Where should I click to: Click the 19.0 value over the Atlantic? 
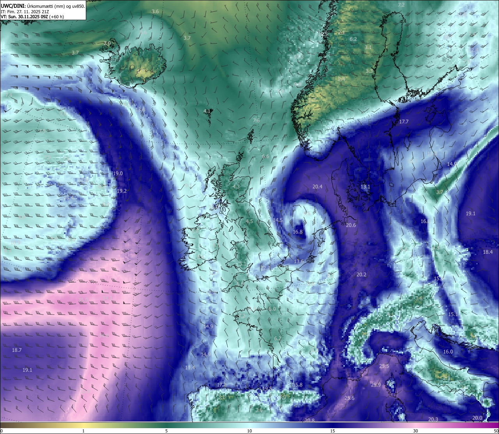tap(118, 174)
